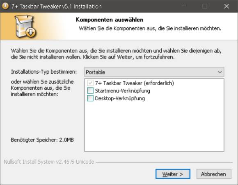Click the 7+ Taskbar Tweaker (erforderlich) checkbox

click(90, 83)
